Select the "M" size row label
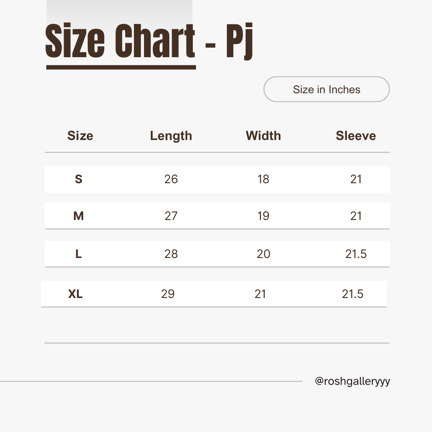 [x=78, y=216]
